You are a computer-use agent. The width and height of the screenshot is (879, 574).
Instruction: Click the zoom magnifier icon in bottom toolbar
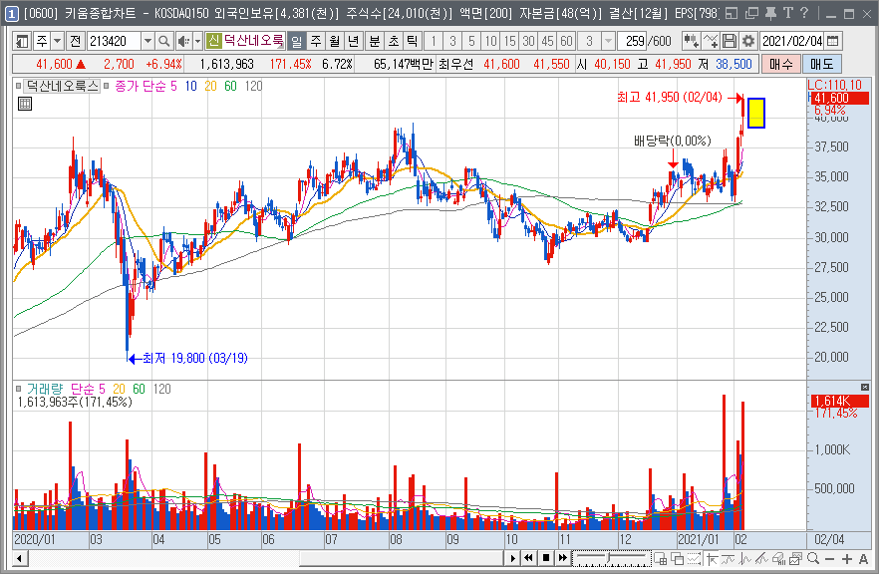tap(813, 558)
